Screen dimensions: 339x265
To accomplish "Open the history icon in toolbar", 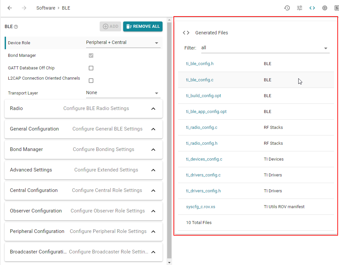I will (x=287, y=8).
